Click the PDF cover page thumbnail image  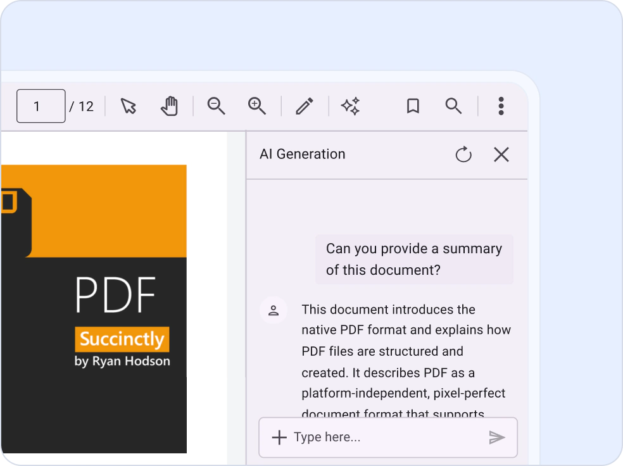(94, 309)
